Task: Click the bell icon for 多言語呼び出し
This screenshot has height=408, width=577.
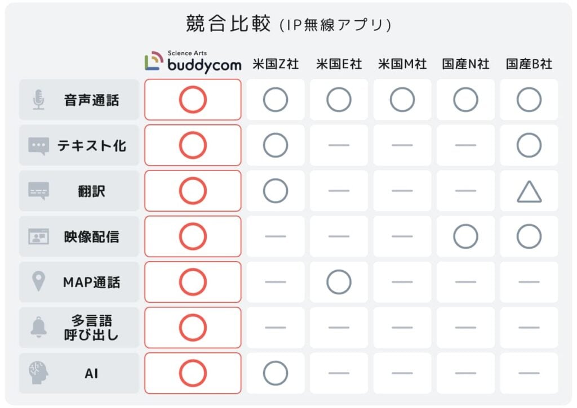Action: tap(39, 327)
